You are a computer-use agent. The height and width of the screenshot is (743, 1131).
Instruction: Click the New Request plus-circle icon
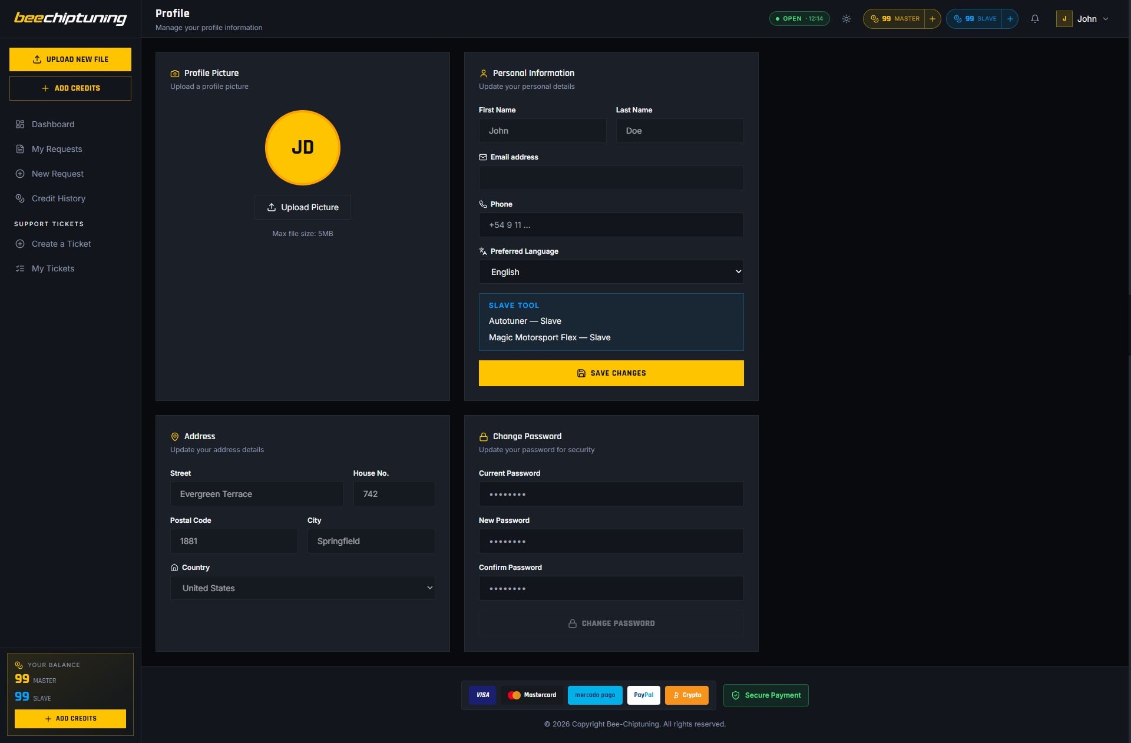pos(20,174)
